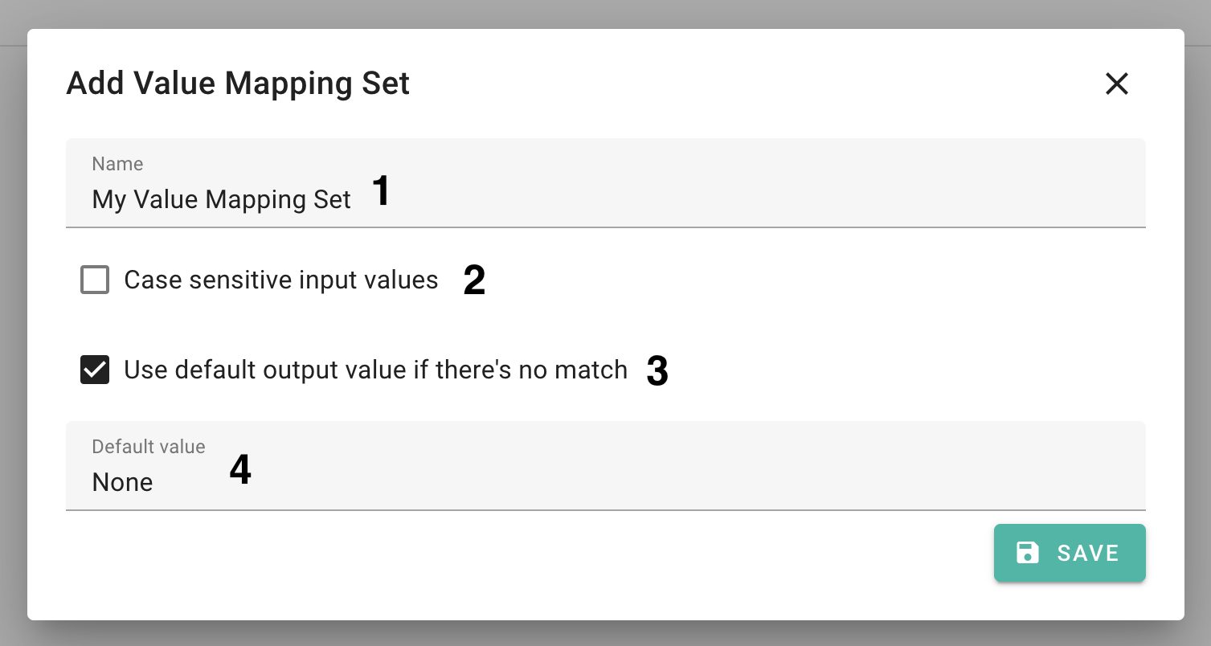
Task: Click the 'My Value Mapping Set' text
Action: [221, 200]
